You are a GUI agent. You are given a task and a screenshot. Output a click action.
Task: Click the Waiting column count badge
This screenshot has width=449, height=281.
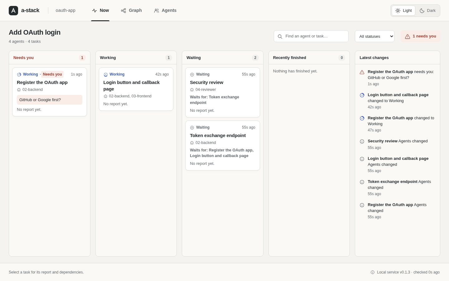click(255, 58)
